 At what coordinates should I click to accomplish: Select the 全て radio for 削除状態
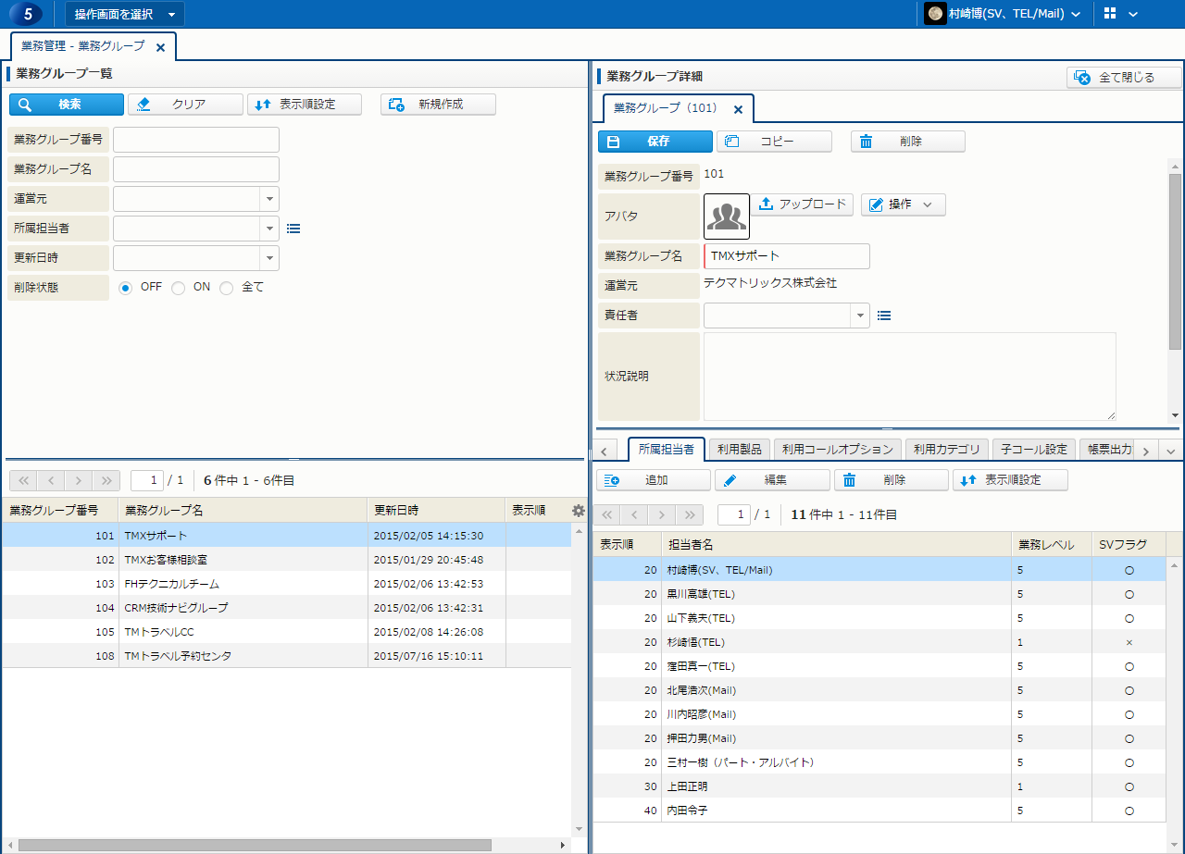point(227,288)
